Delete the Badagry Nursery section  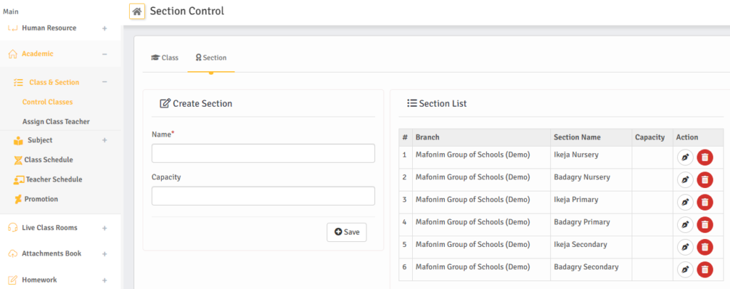[704, 180]
